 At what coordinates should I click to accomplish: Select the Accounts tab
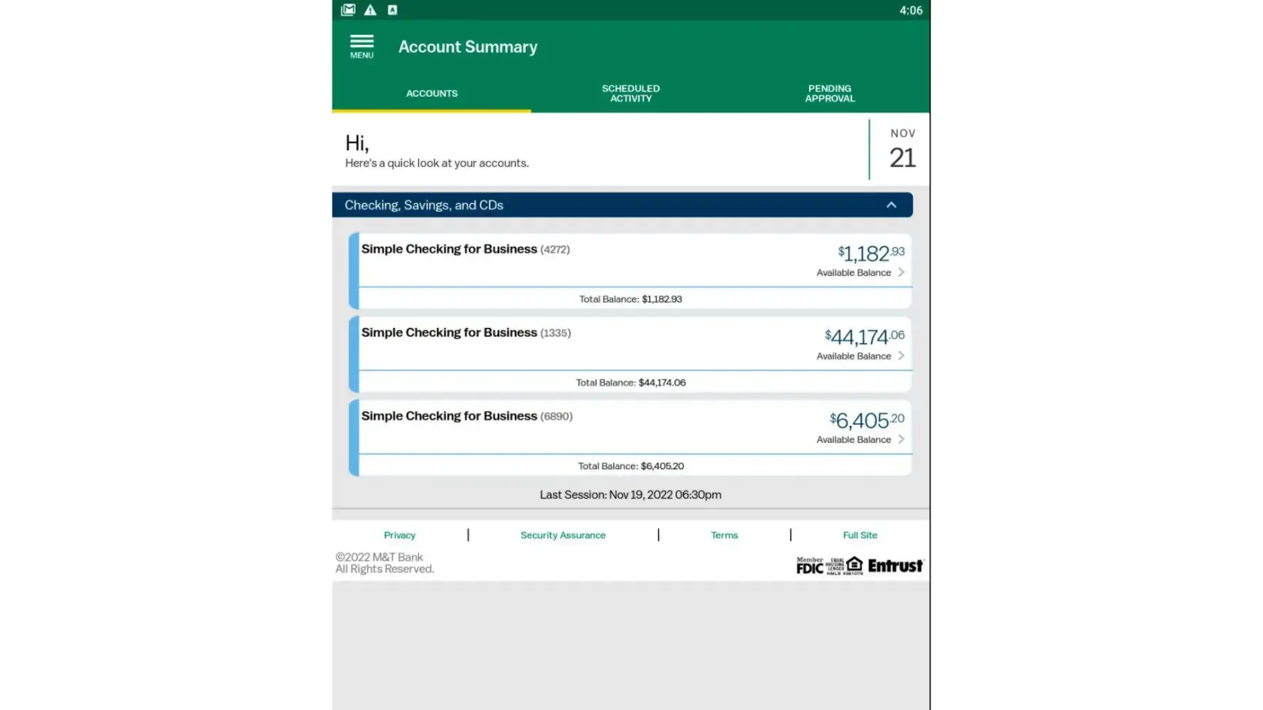pos(432,93)
